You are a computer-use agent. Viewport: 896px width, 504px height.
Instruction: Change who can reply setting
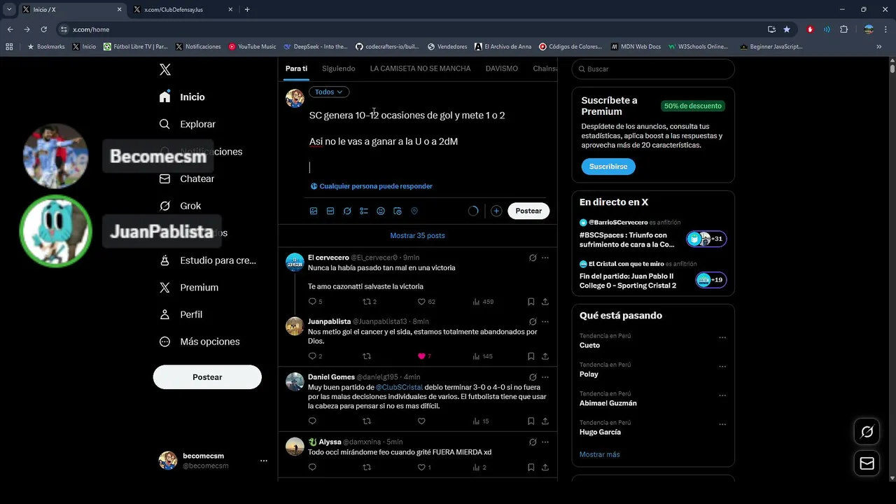tap(372, 186)
